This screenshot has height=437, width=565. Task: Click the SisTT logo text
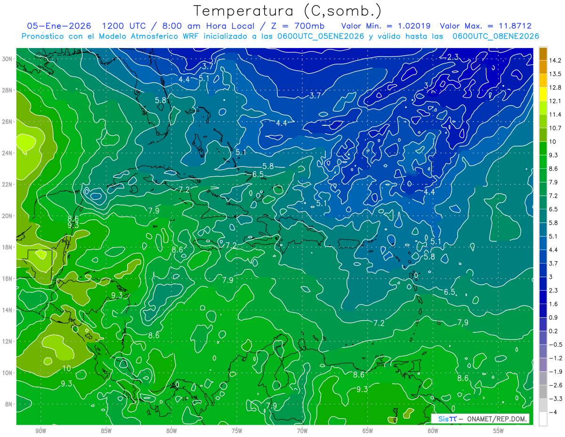tap(447, 419)
